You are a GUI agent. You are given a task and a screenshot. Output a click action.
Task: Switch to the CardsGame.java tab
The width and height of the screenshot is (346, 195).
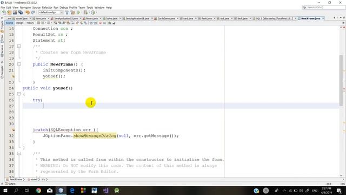[x=166, y=18]
